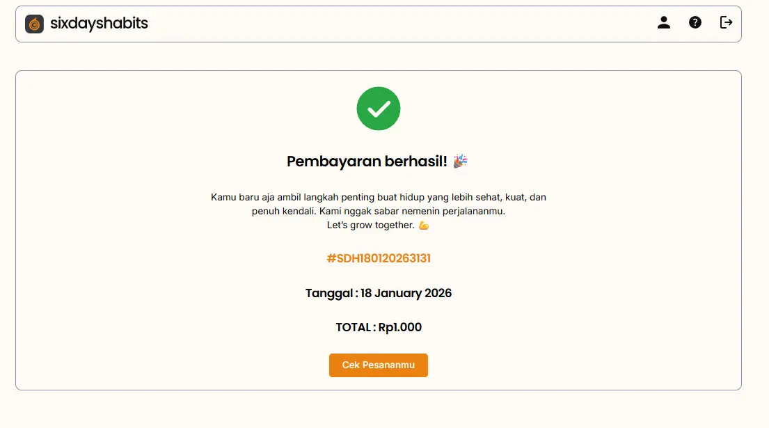
Task: Open the user profile icon
Action: point(664,22)
